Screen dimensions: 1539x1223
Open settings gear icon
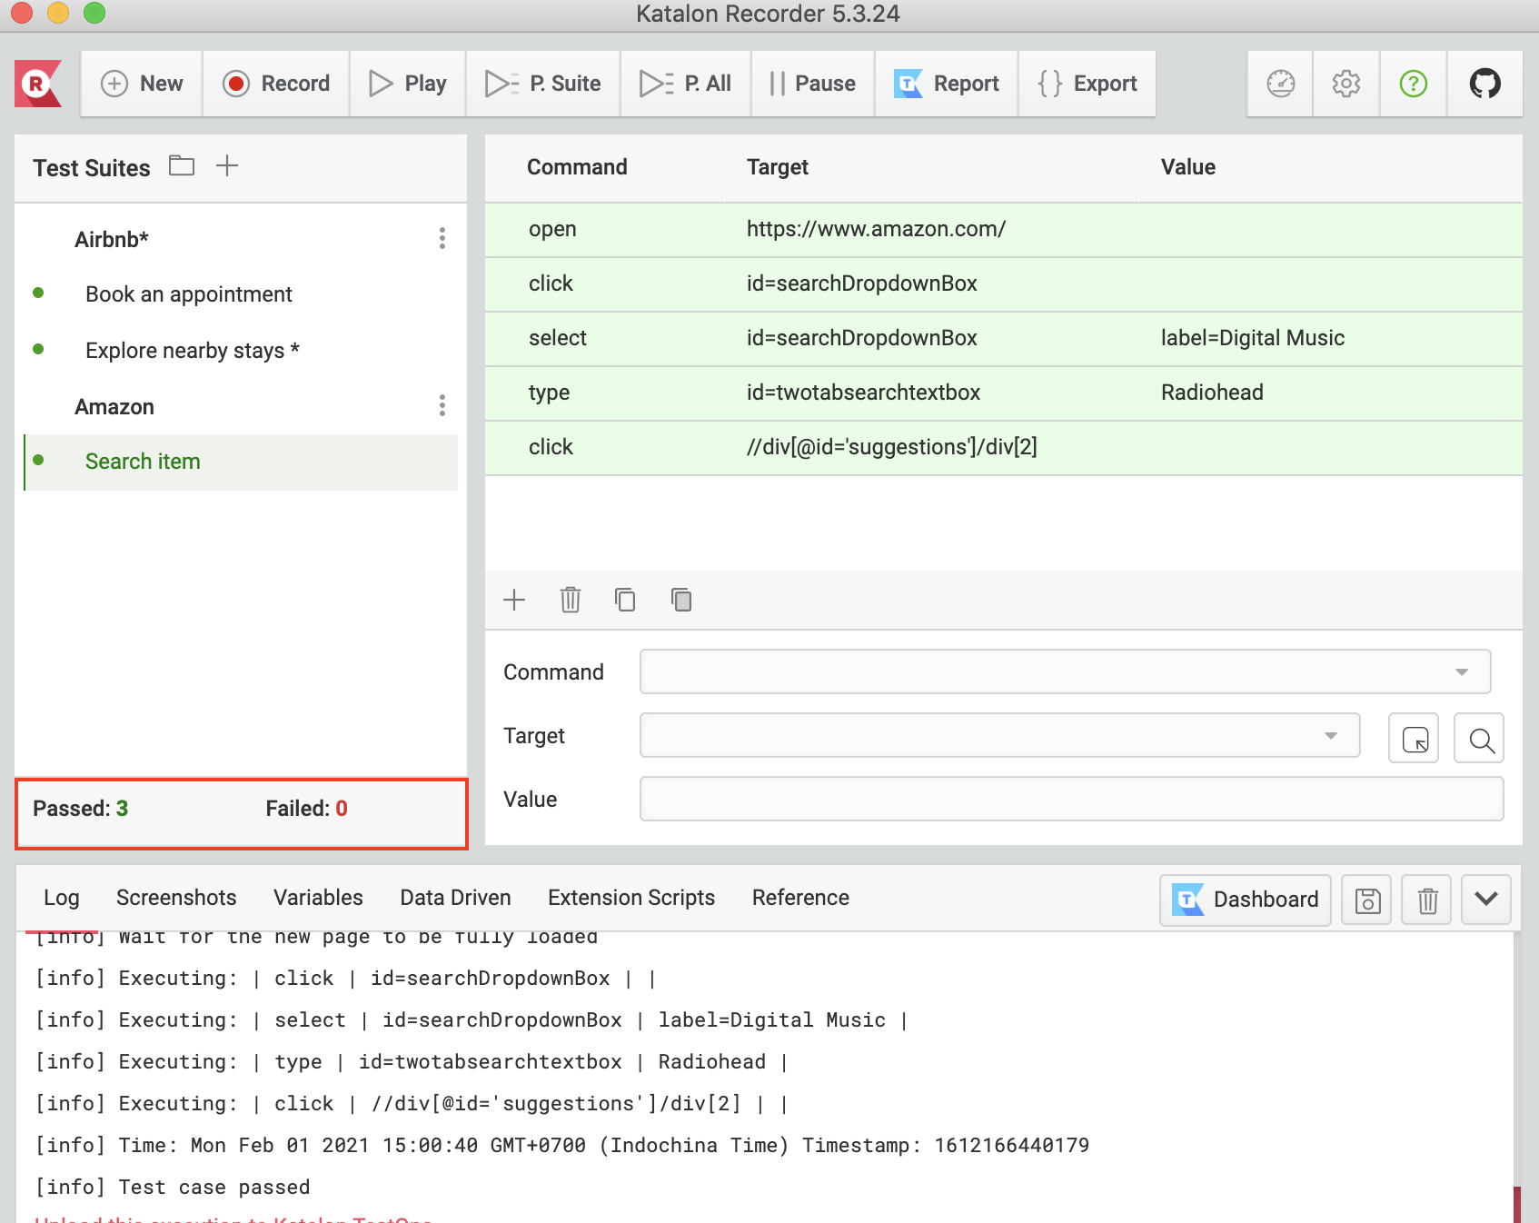tap(1346, 84)
